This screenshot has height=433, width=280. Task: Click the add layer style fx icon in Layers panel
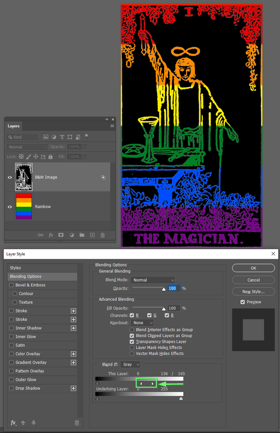pyautogui.click(x=51, y=235)
